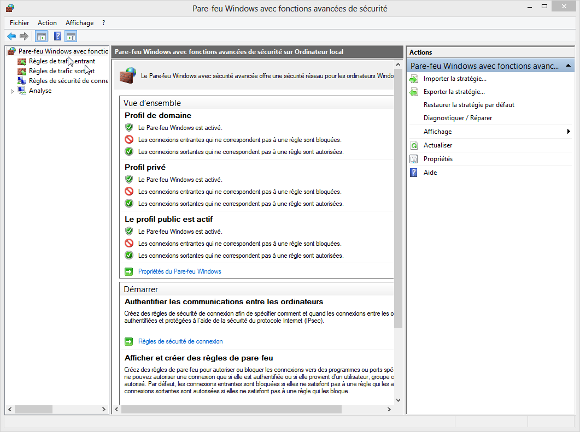Open the Affichage submenu arrow in Actions
Screen dimensions: 580x432
[569, 132]
